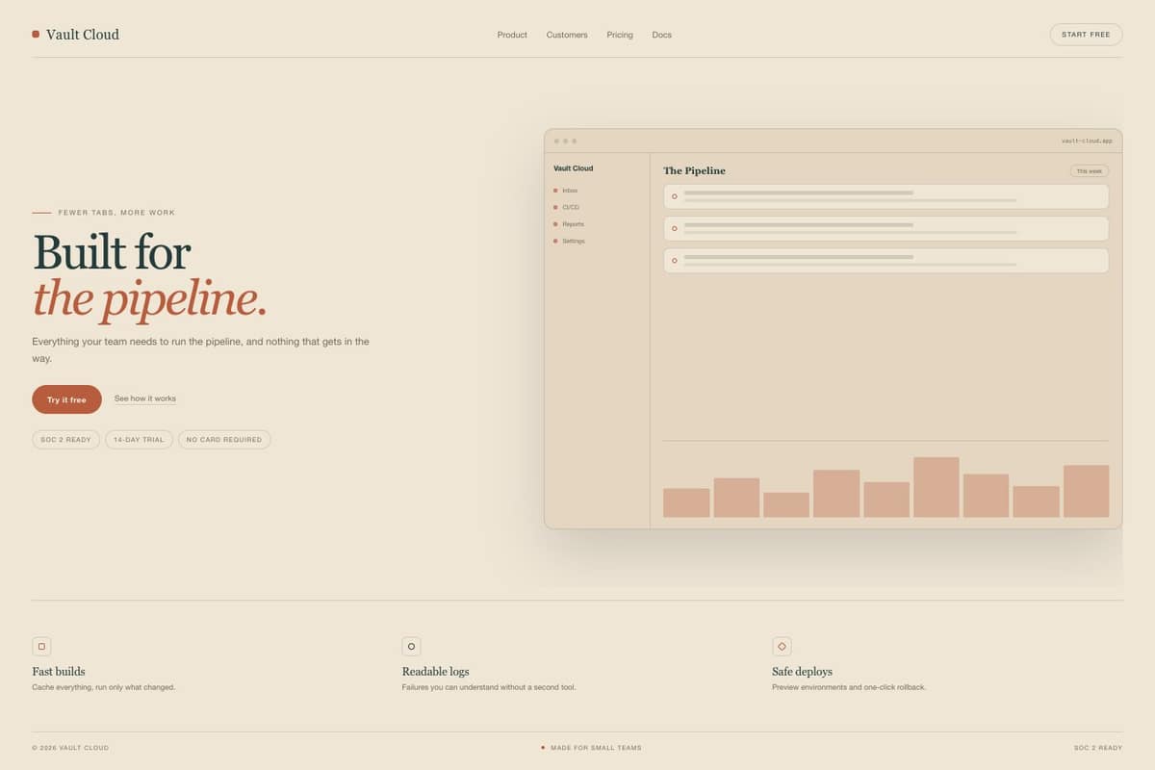Select the Safe deploys diamond icon
Viewport: 1155px width, 770px height.
click(x=782, y=647)
